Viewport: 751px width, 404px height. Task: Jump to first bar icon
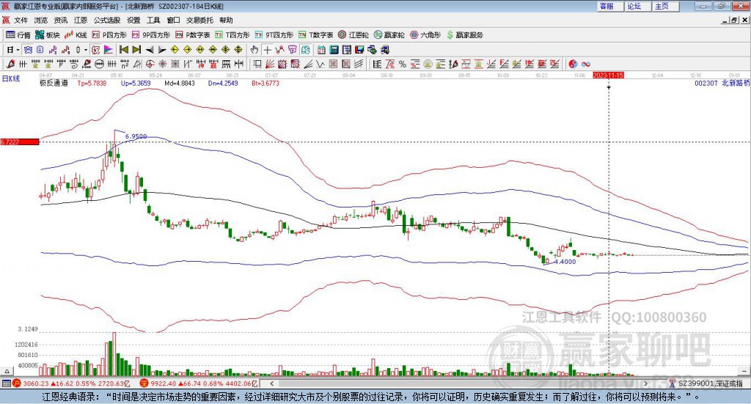(123, 50)
